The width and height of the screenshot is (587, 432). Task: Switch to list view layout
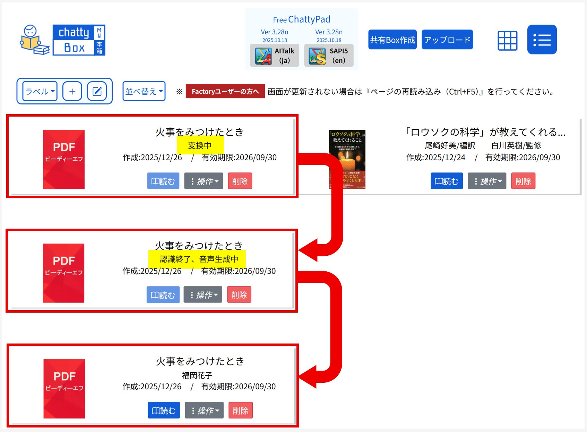coord(542,40)
